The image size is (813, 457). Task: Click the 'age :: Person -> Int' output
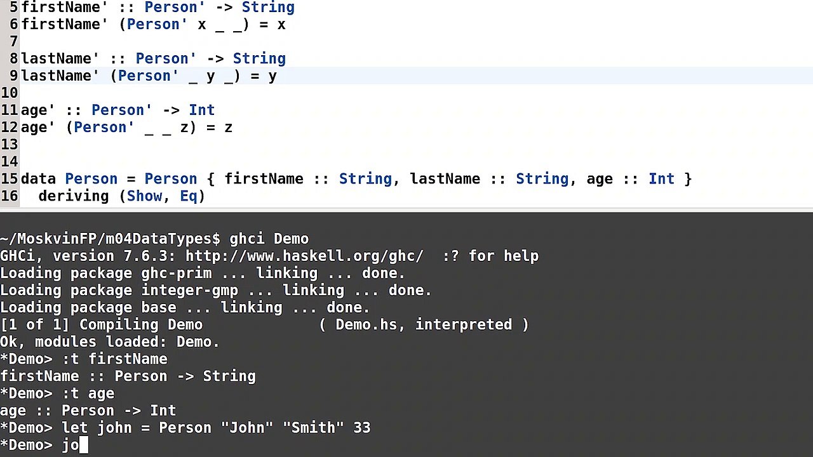(88, 411)
